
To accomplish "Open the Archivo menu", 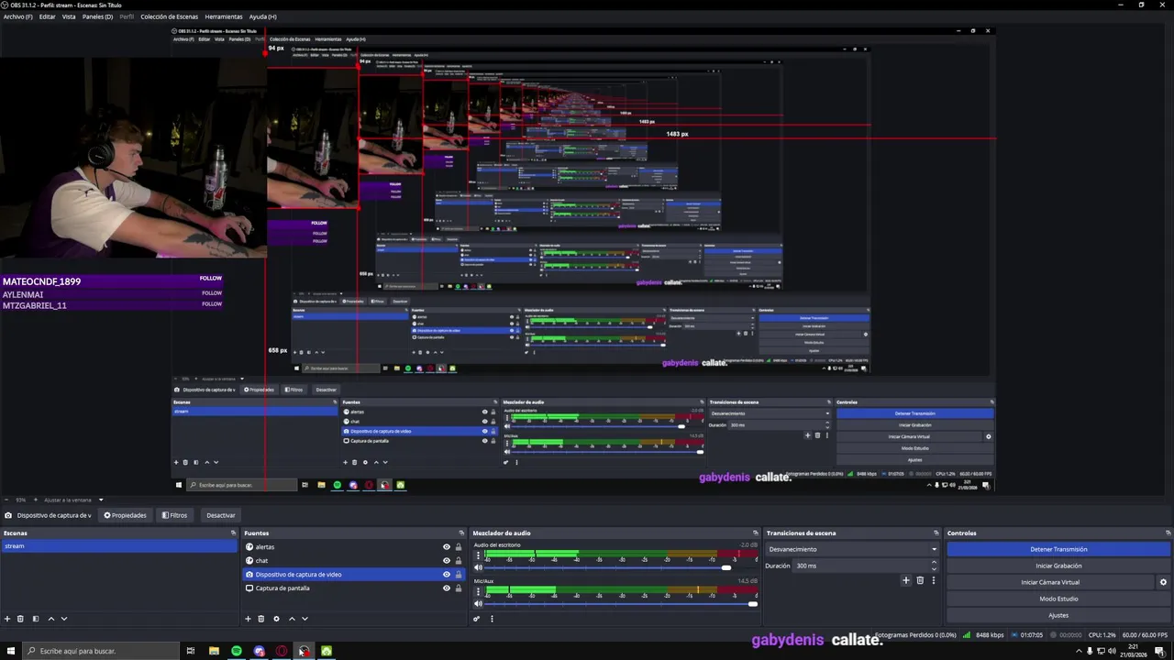I will pos(18,16).
